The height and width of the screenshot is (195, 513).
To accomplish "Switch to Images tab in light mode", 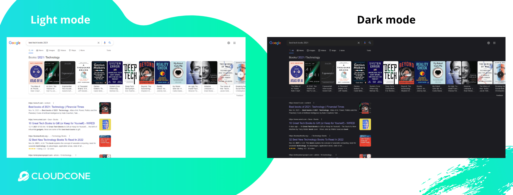I will pyautogui.click(x=51, y=50).
